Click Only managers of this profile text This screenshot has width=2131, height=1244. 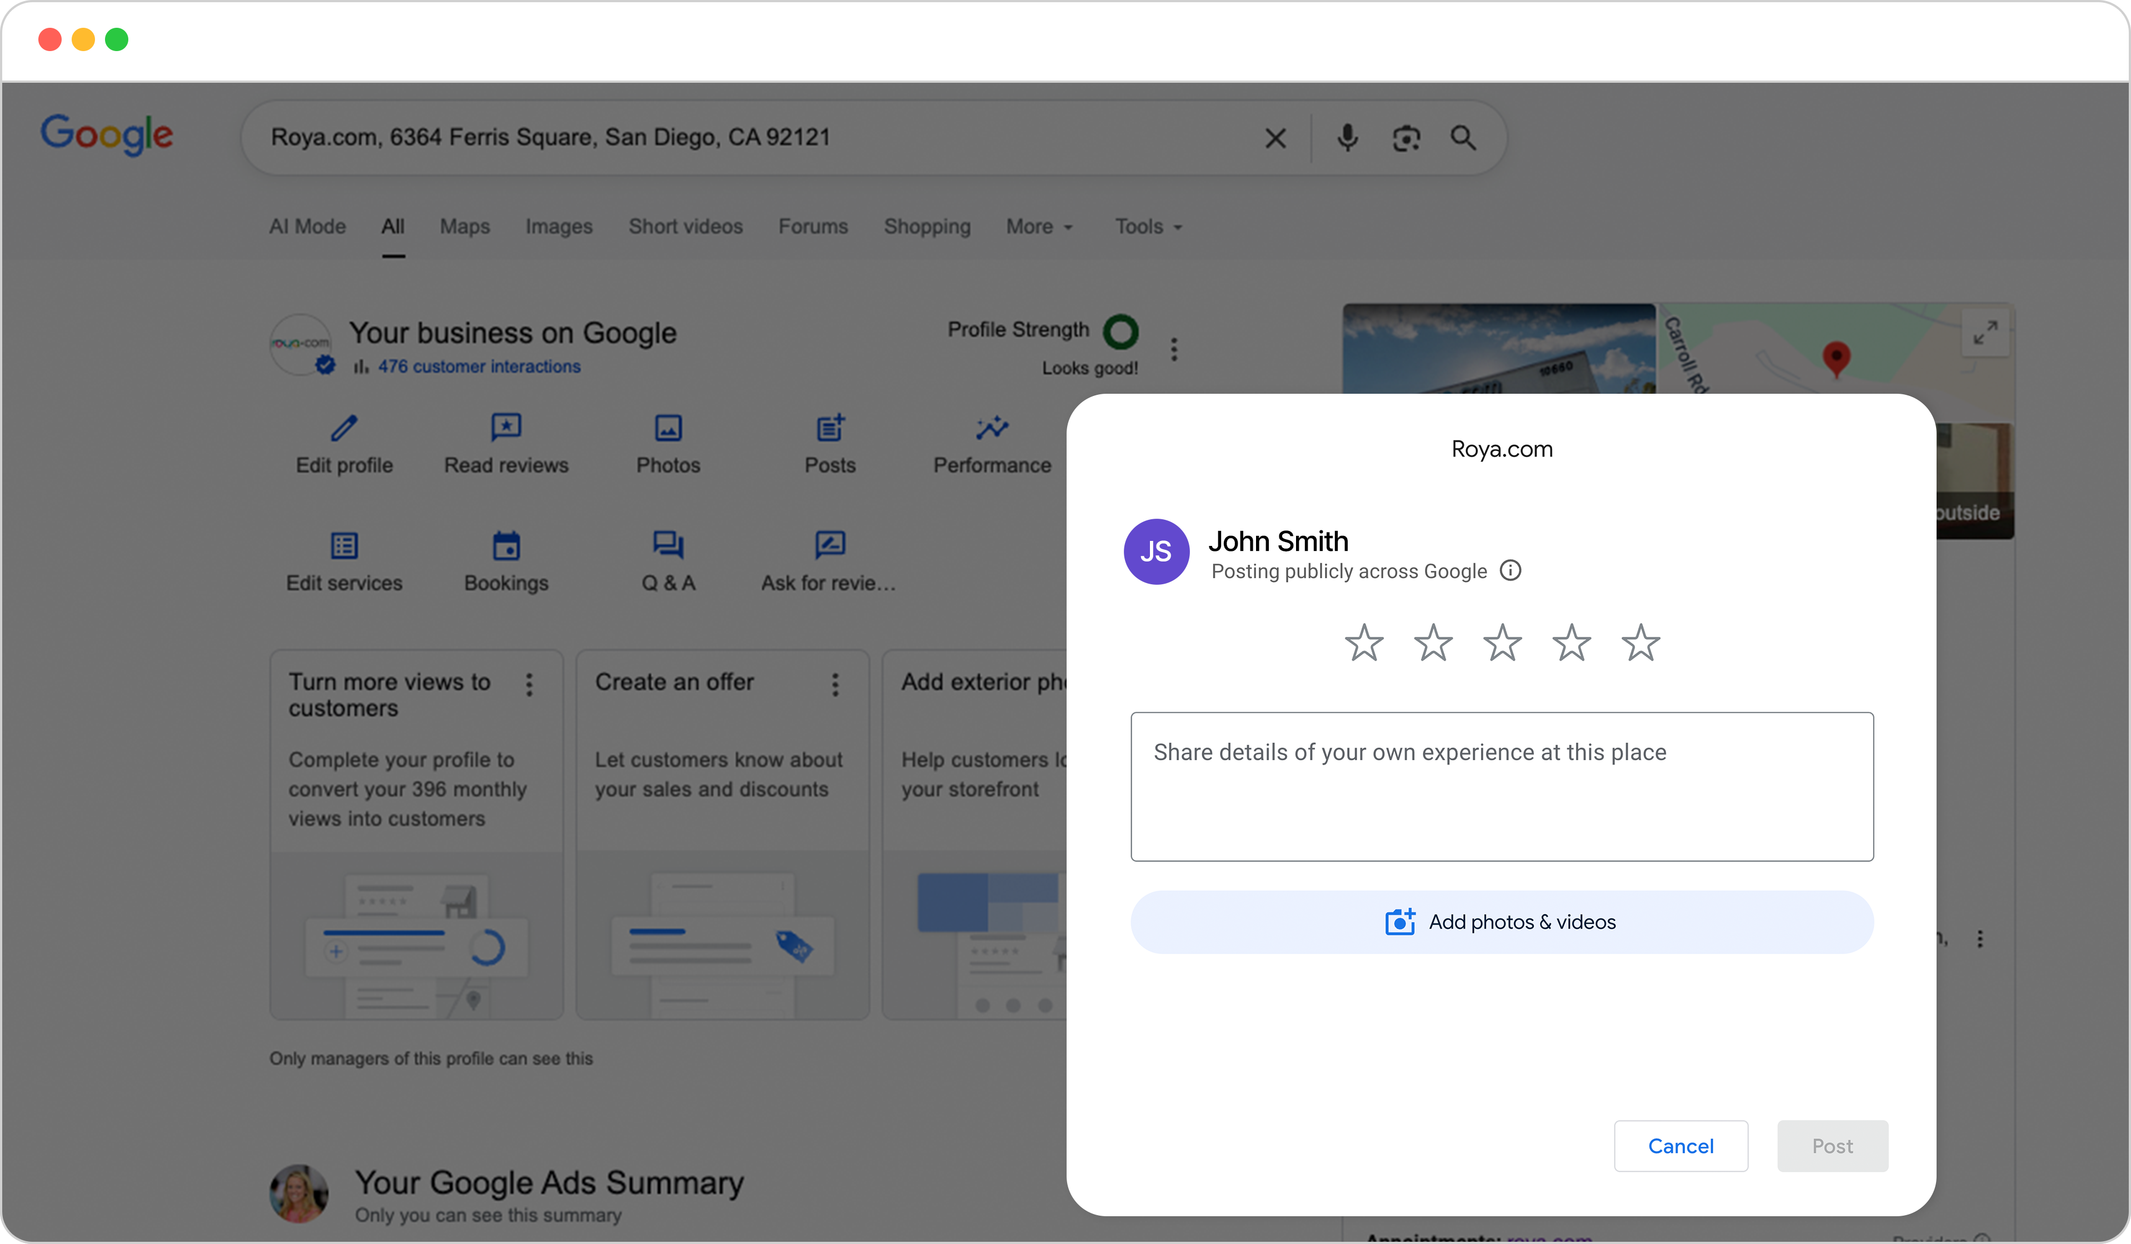tap(431, 1059)
